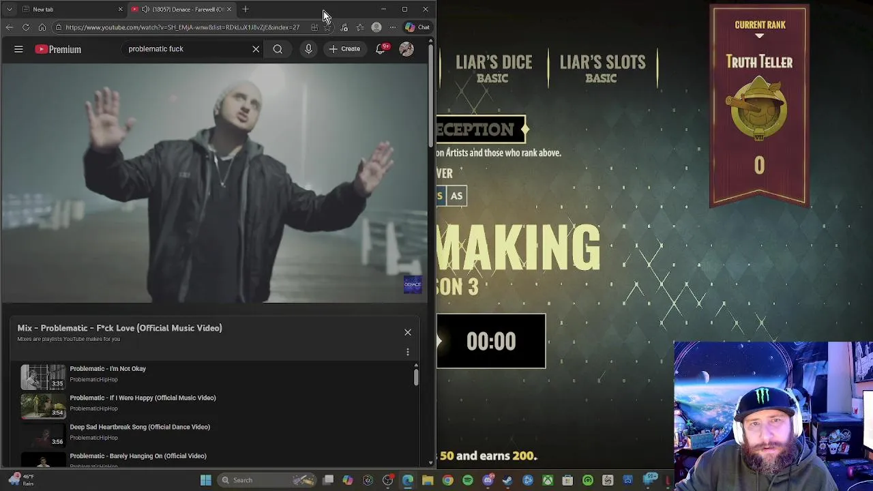Open the Windows Start menu

(205, 480)
